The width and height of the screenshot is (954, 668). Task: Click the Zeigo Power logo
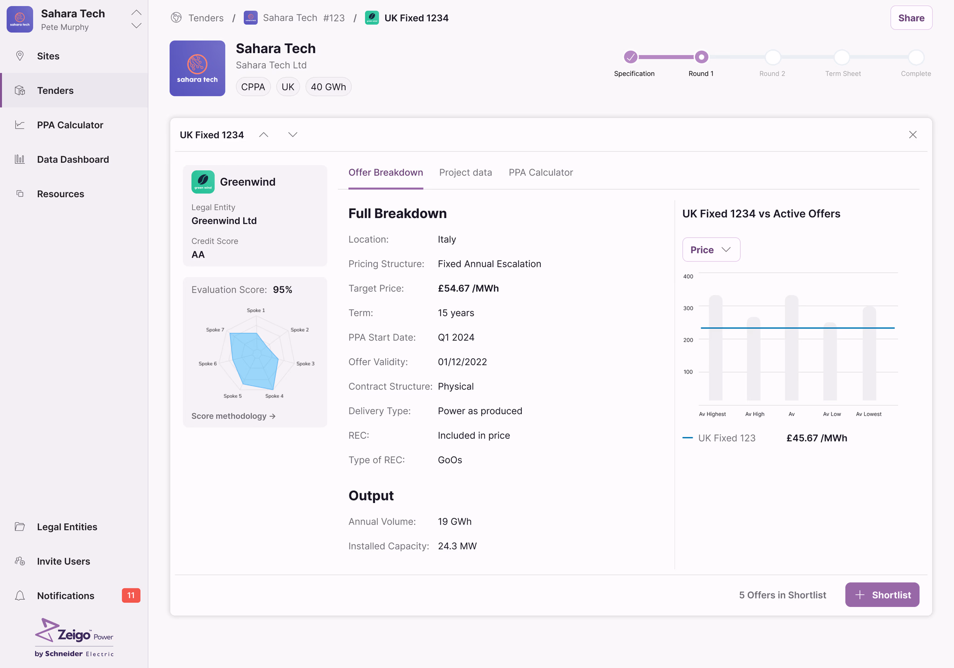click(74, 637)
